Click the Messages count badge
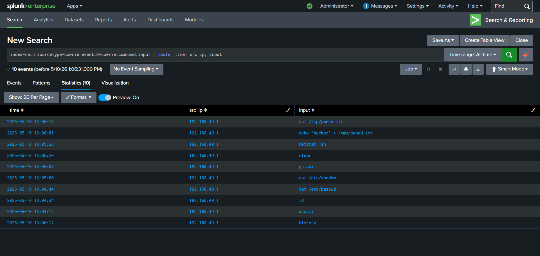Screen dimensions: 540x256 click(366, 6)
